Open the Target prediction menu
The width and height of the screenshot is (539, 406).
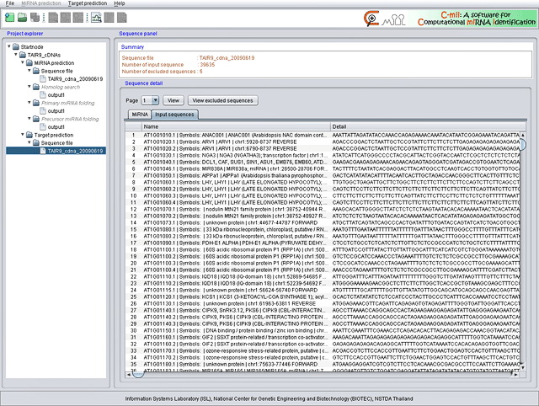pyautogui.click(x=88, y=3)
